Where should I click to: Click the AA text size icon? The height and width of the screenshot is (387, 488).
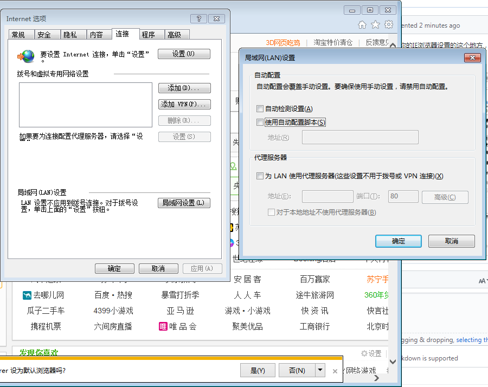tap(481, 281)
